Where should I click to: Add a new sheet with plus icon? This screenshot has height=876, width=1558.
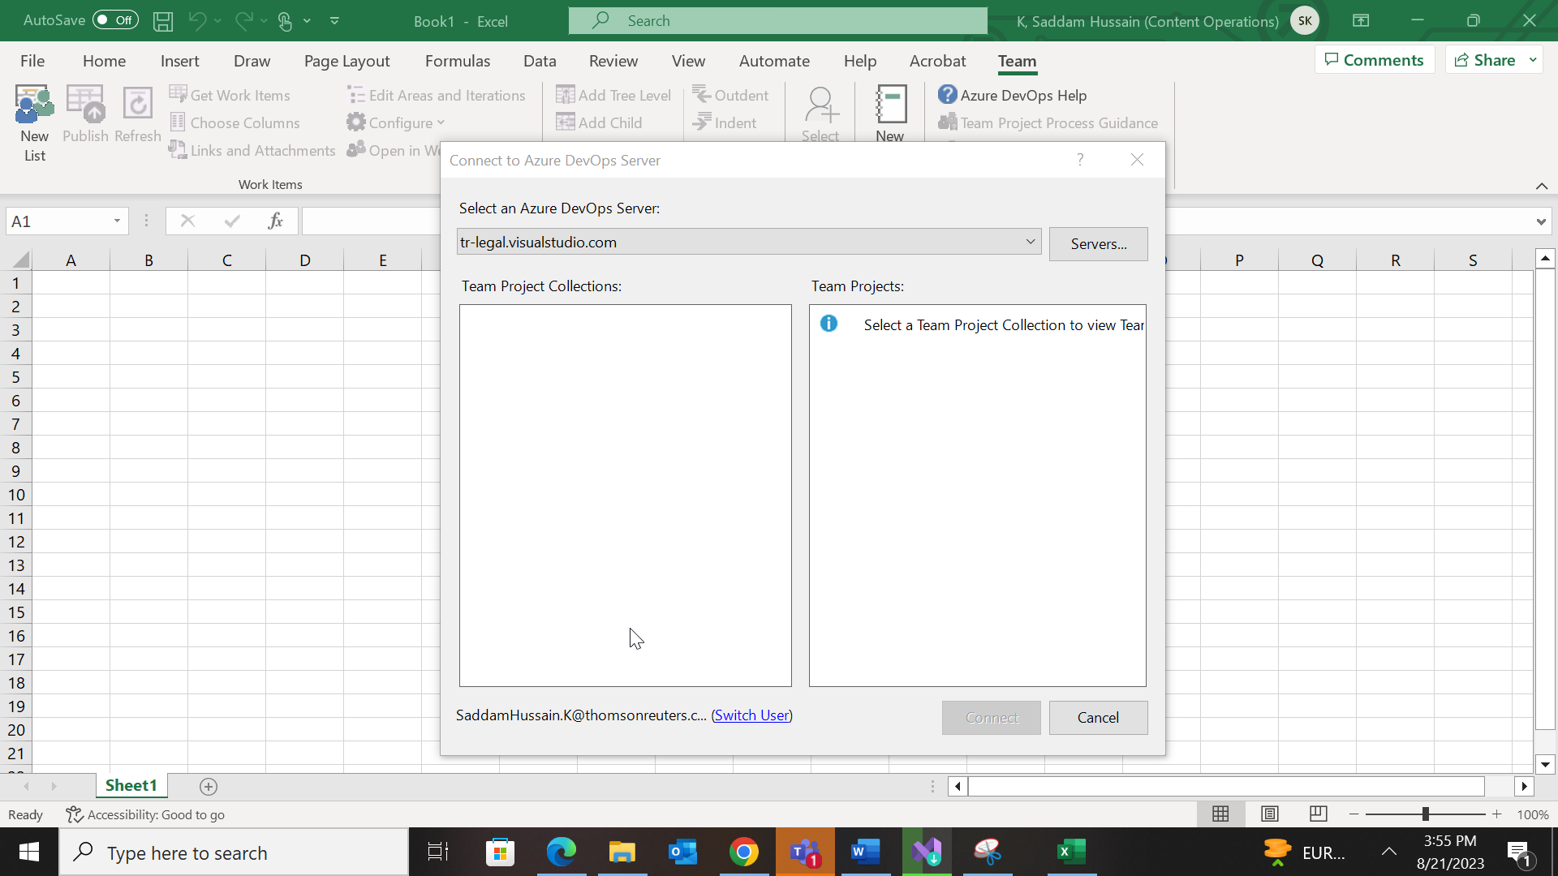click(209, 786)
